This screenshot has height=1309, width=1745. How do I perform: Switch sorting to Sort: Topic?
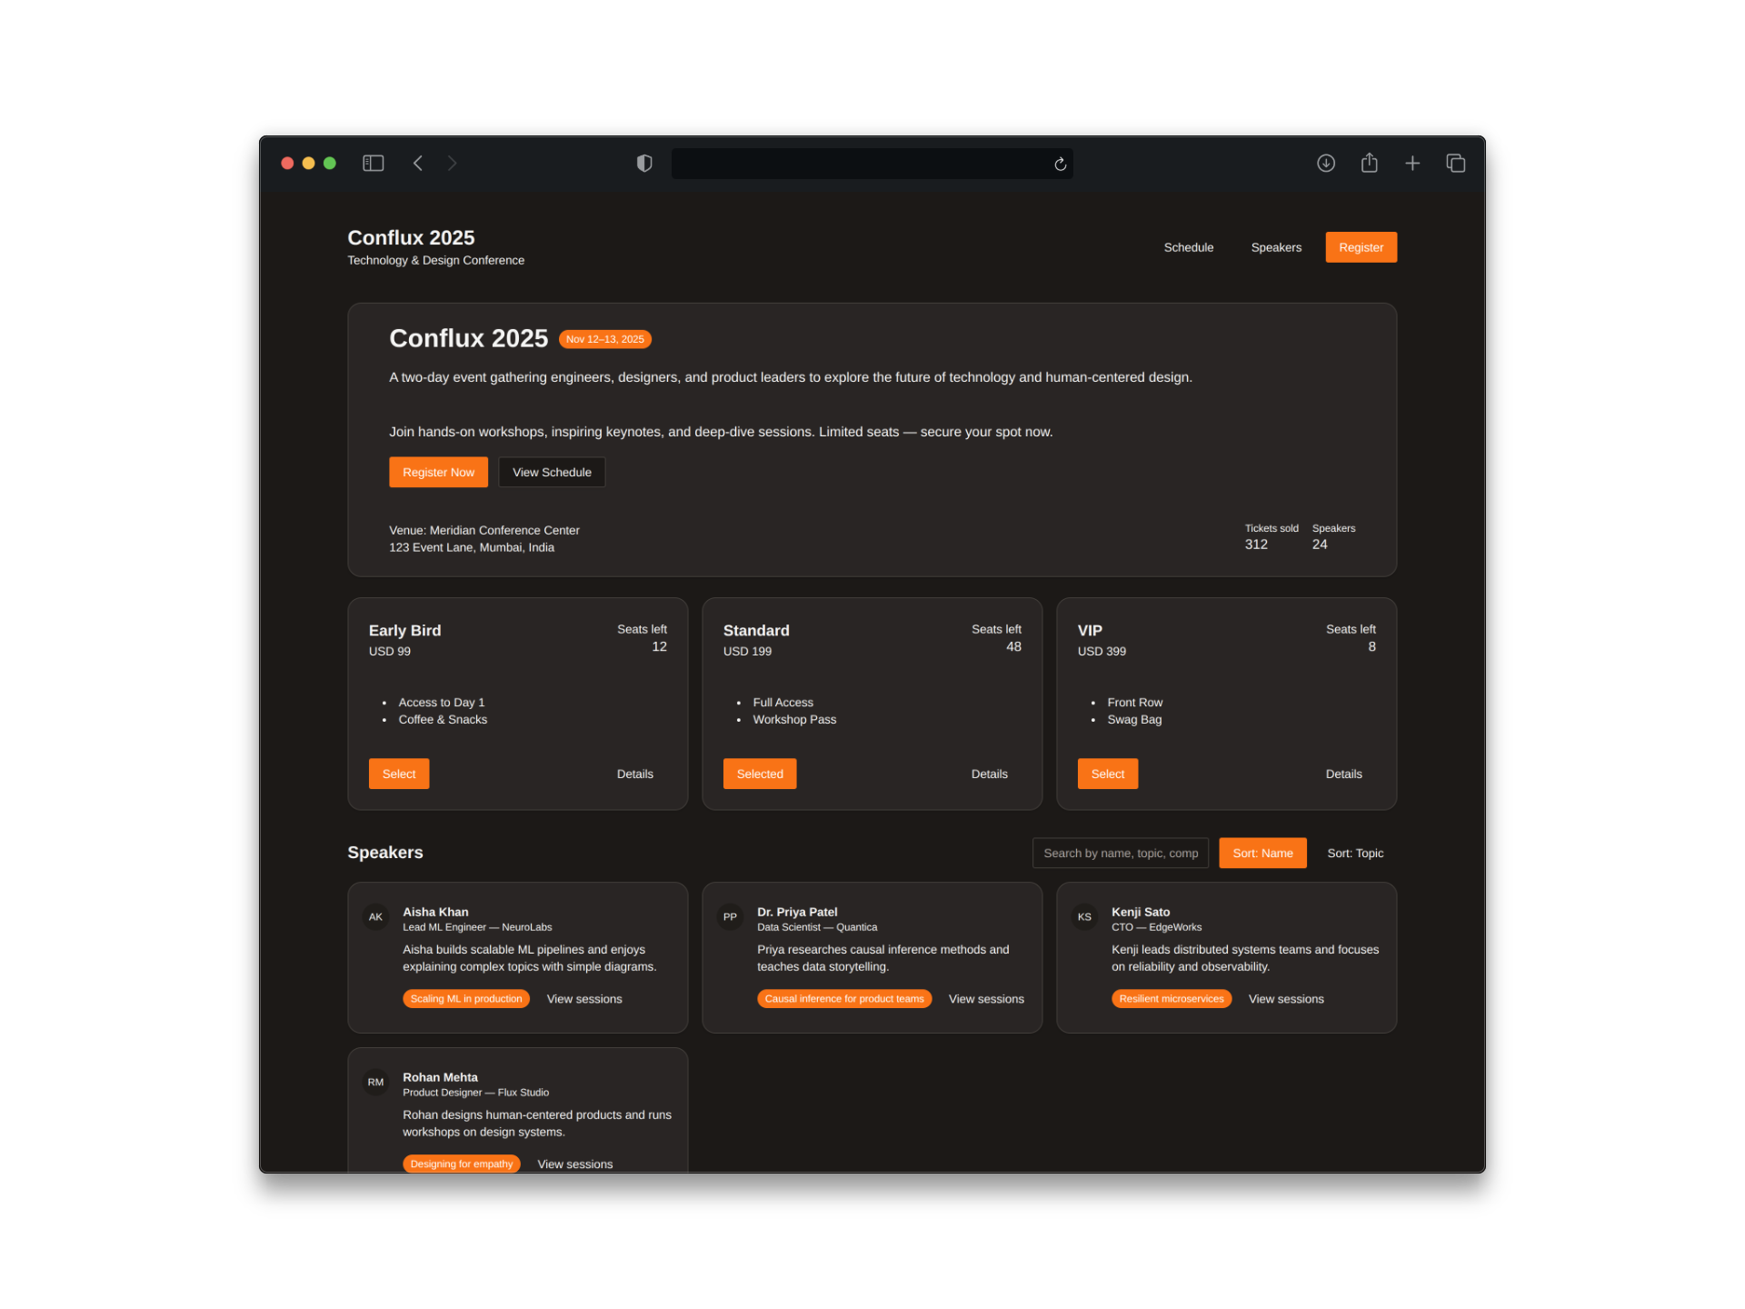click(x=1354, y=853)
